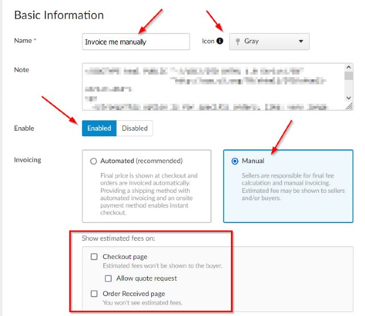Click the Name field label
Image resolution: width=365 pixels, height=316 pixels.
tap(23, 41)
